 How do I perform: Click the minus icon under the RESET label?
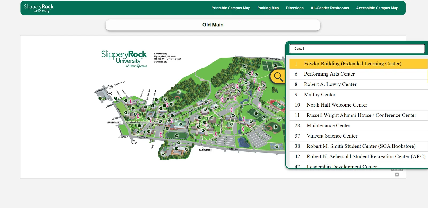pyautogui.click(x=397, y=175)
